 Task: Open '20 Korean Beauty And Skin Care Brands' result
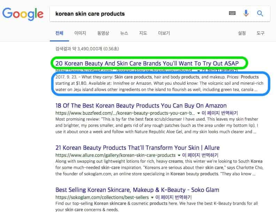147,63
